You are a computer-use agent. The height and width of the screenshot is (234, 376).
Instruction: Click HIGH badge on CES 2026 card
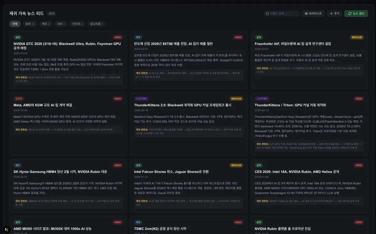point(359,165)
